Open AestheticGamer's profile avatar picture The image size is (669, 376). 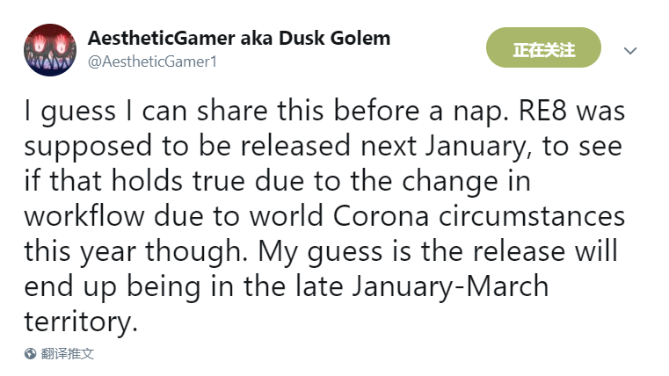[50, 50]
